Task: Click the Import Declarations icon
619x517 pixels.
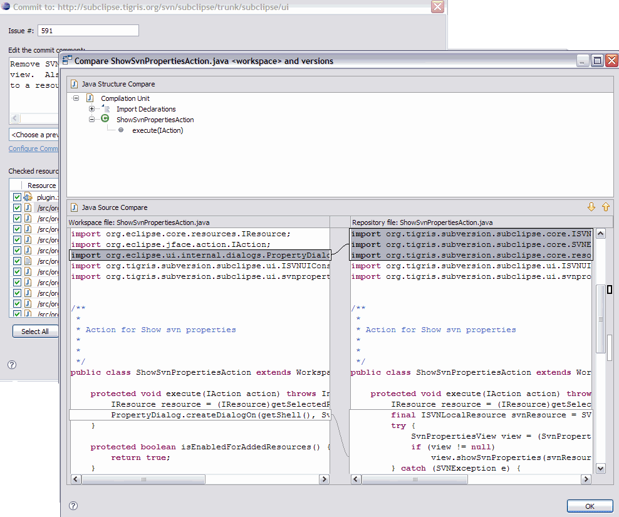Action: (x=106, y=108)
